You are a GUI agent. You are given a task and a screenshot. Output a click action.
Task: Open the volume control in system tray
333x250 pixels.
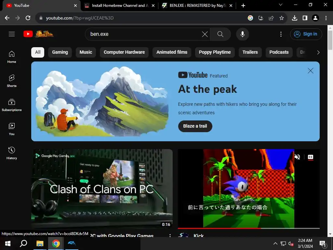pos(291,243)
